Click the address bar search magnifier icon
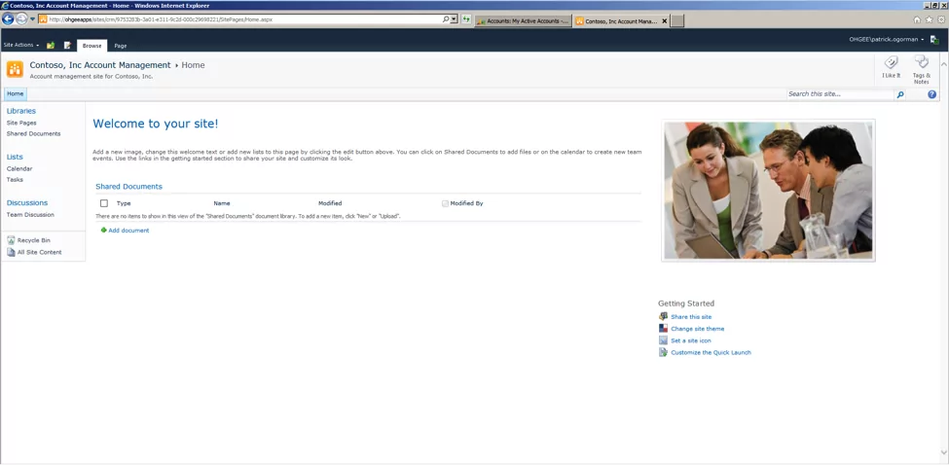Image resolution: width=949 pixels, height=465 pixels. (x=446, y=19)
